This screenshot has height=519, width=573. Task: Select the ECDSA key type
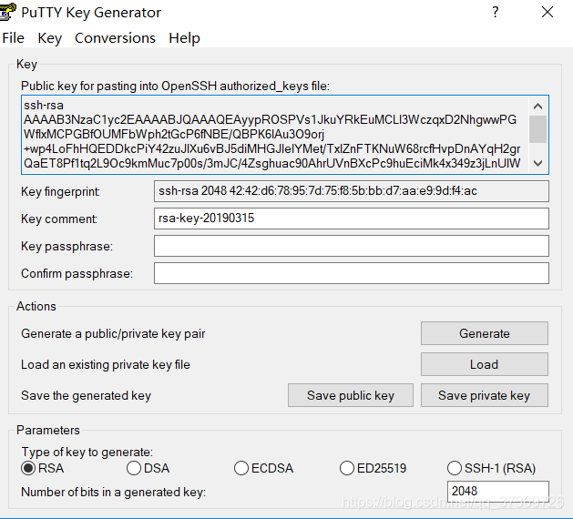(263, 468)
